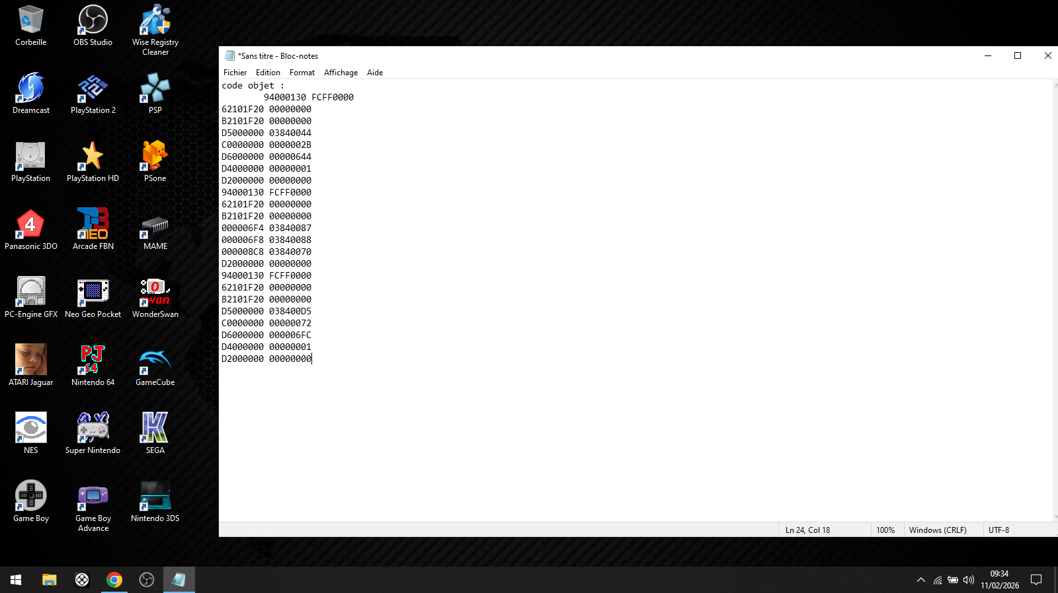Select the Corbeille recycle bin

tap(30, 20)
